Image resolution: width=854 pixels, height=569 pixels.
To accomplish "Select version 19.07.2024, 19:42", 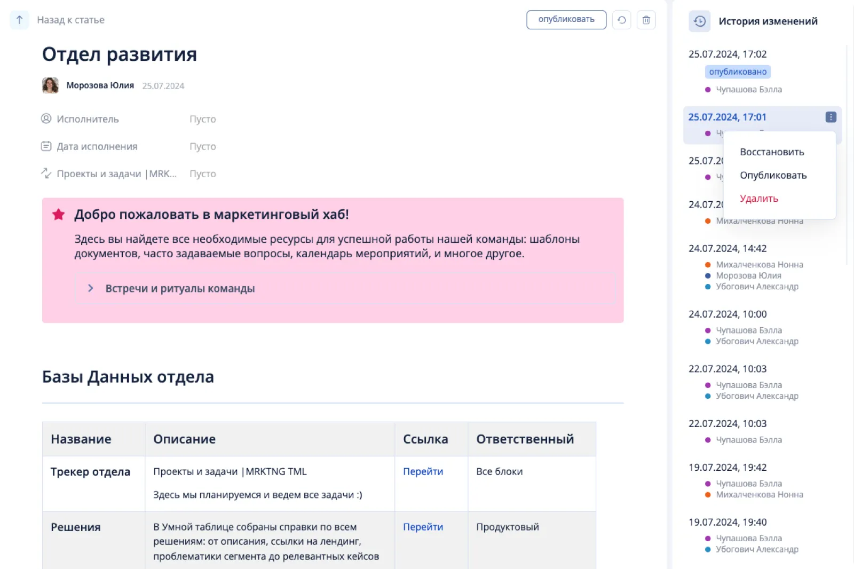I will (727, 467).
